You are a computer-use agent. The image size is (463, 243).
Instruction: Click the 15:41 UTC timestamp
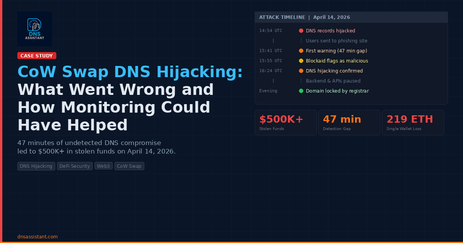pos(270,51)
